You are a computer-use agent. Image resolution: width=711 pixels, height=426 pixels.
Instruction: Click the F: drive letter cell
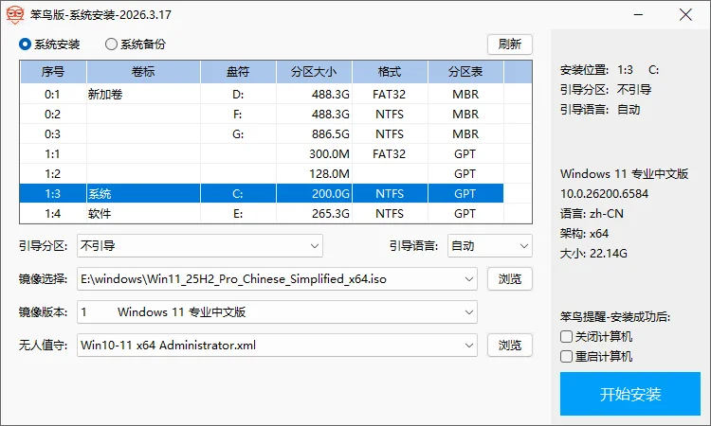(238, 115)
